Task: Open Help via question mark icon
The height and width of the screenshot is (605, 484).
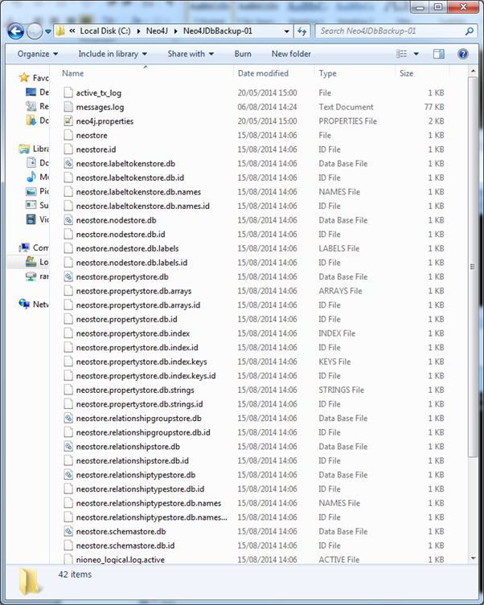Action: tap(463, 54)
